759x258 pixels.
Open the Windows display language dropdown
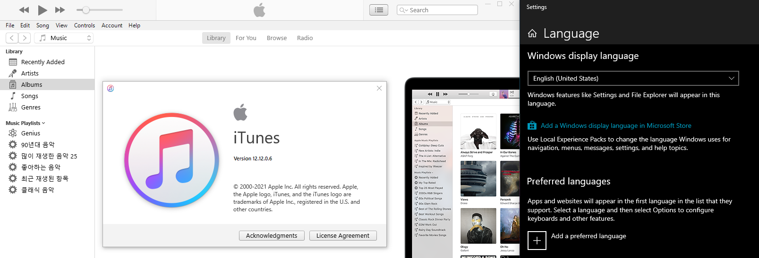633,78
